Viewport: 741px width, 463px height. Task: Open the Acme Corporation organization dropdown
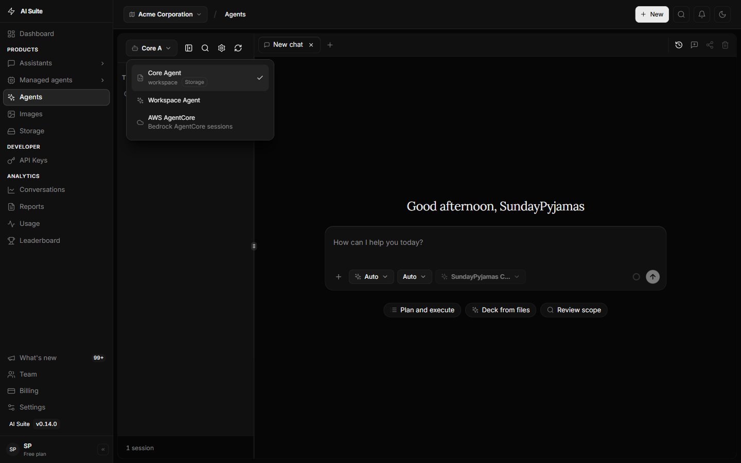coord(165,14)
